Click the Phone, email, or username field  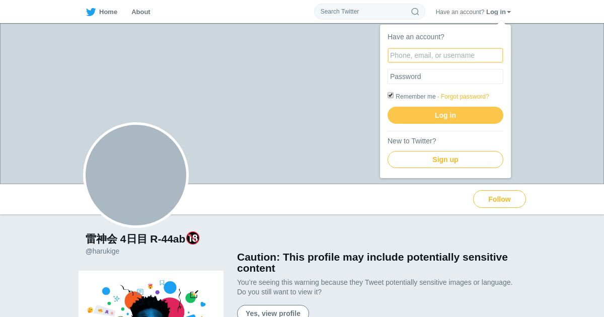[x=445, y=55]
